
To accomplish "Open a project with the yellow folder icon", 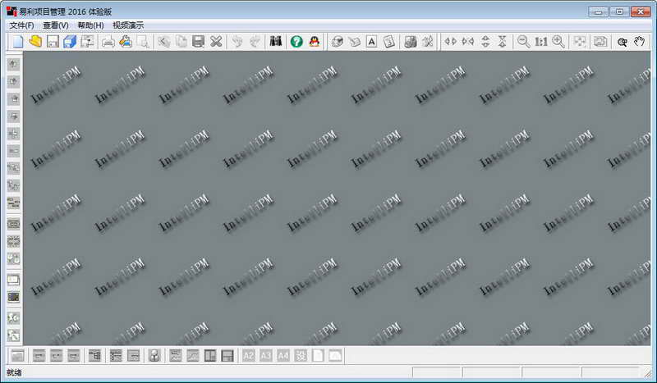I will 35,42.
